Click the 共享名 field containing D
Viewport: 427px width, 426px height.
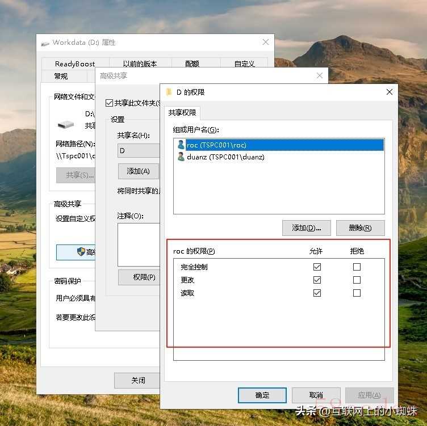pos(139,150)
